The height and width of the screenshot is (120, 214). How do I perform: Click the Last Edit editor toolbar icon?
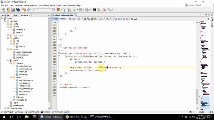click(70, 19)
